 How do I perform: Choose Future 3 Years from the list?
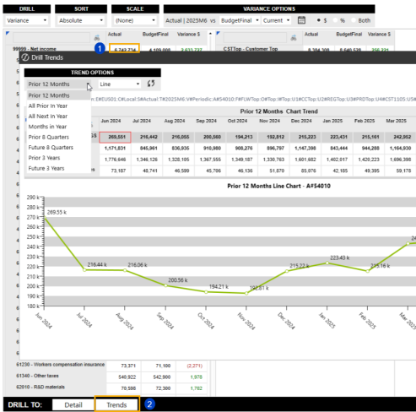point(46,168)
